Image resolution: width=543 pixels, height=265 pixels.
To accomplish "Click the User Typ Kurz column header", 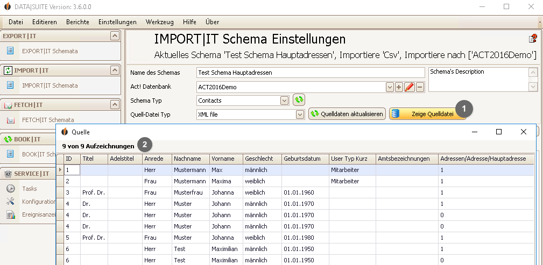I will 352,159.
